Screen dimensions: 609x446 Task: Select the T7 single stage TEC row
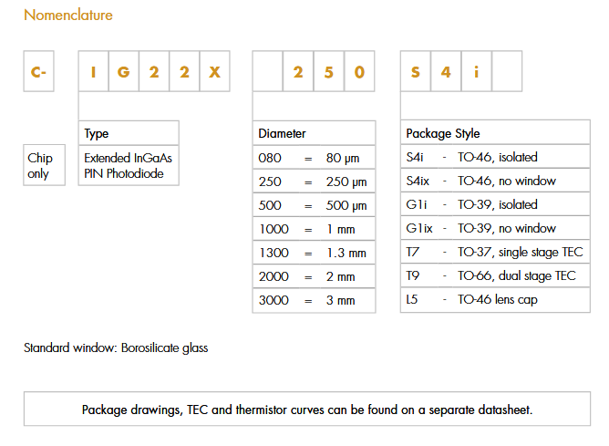click(495, 253)
